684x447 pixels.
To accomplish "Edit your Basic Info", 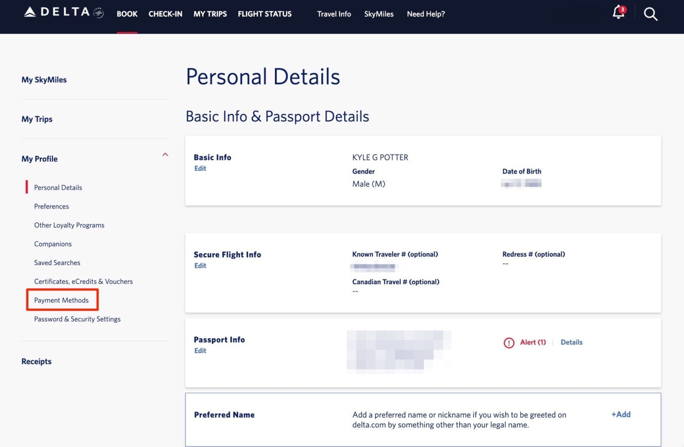I will coord(200,168).
